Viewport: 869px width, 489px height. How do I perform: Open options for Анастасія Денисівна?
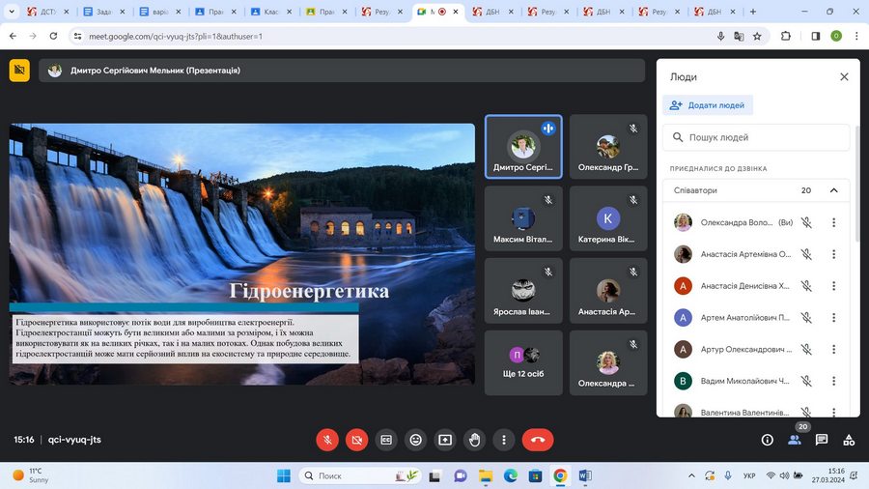click(x=833, y=286)
